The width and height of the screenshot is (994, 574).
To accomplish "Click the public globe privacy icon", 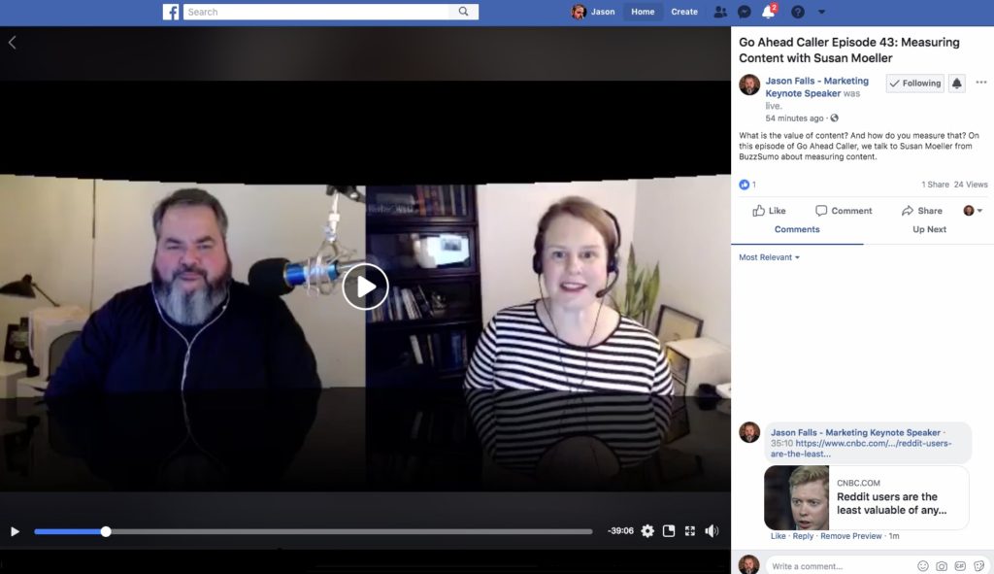I will point(834,118).
